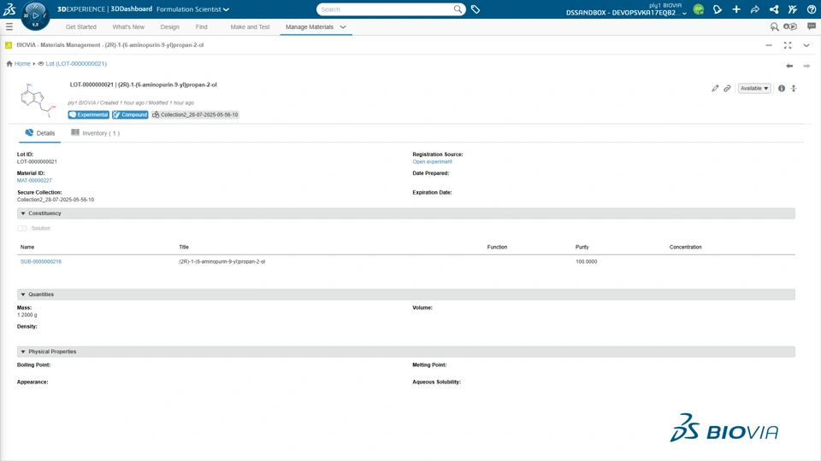The width and height of the screenshot is (821, 461).
Task: Click the Lot (LOT-0000000021) breadcrumb
Action: [x=76, y=64]
